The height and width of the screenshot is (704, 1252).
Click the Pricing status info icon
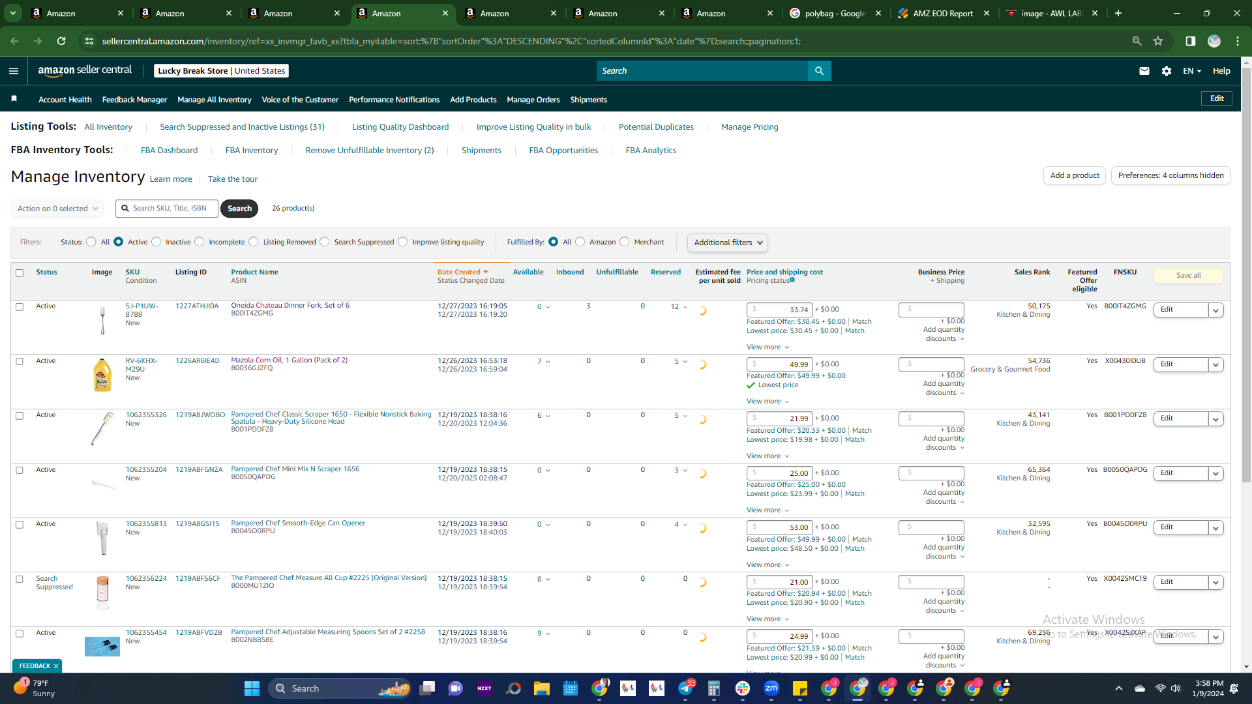[x=792, y=280]
